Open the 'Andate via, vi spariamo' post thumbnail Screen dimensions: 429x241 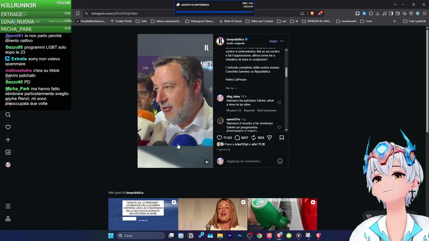tap(143, 214)
